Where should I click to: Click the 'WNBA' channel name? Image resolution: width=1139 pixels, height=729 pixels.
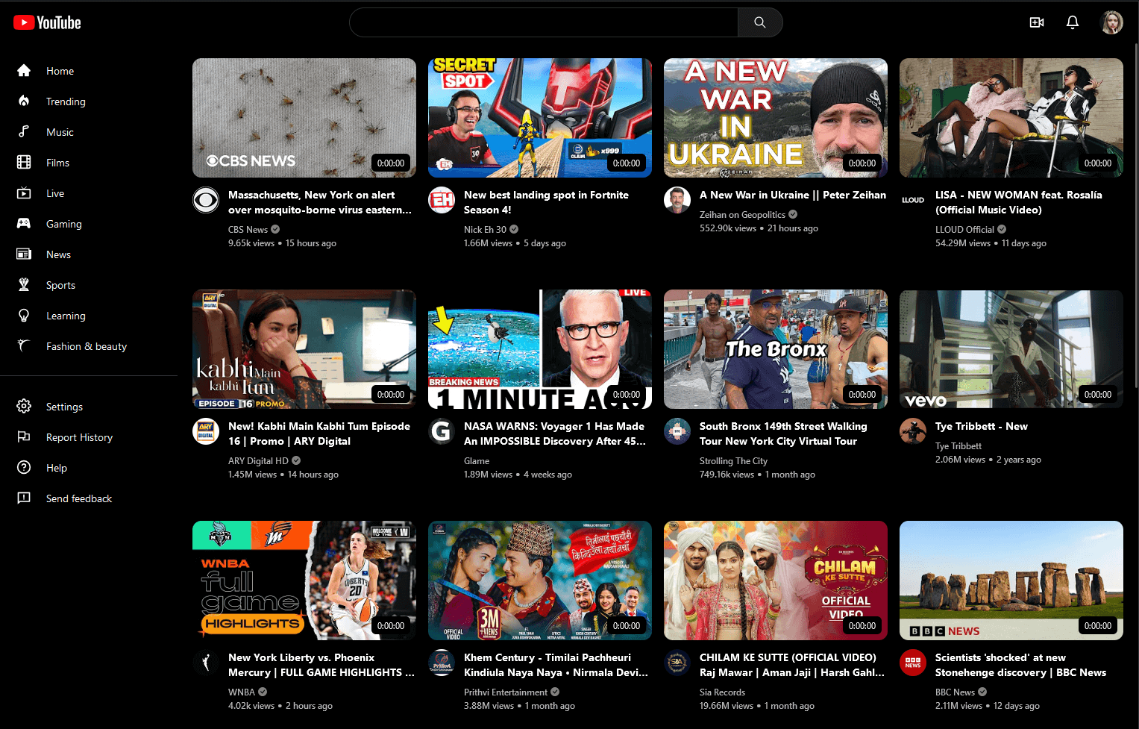pos(242,692)
